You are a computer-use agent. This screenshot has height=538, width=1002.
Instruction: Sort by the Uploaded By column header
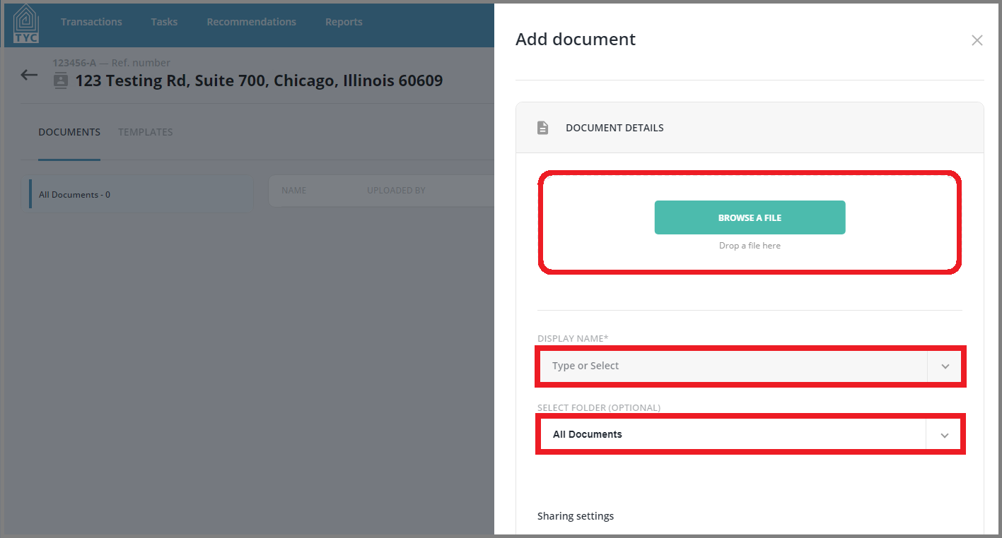[396, 191]
